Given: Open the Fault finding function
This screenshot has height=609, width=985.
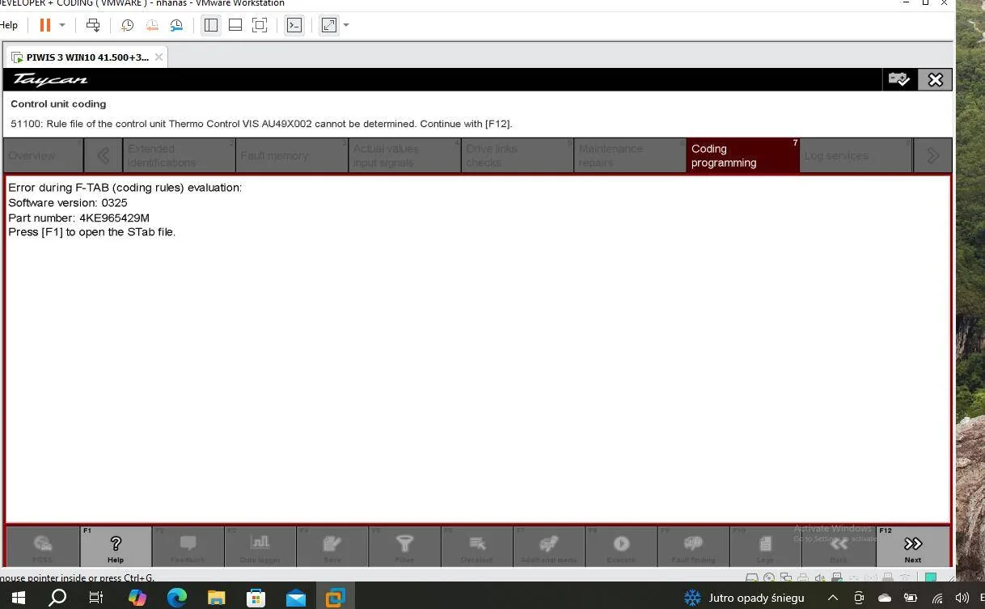Looking at the screenshot, I should pos(693,547).
